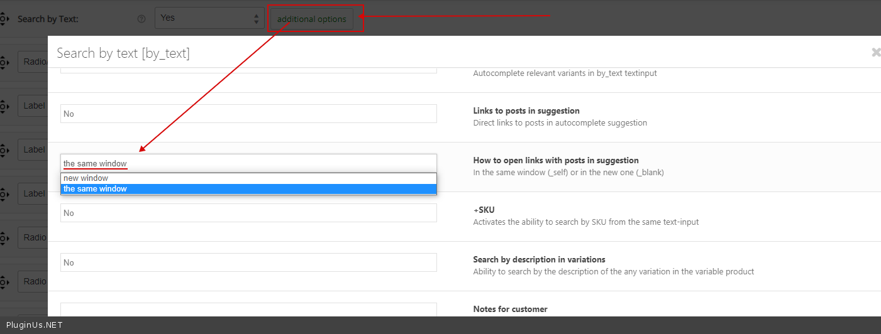Close the Search by text modal

click(x=875, y=53)
